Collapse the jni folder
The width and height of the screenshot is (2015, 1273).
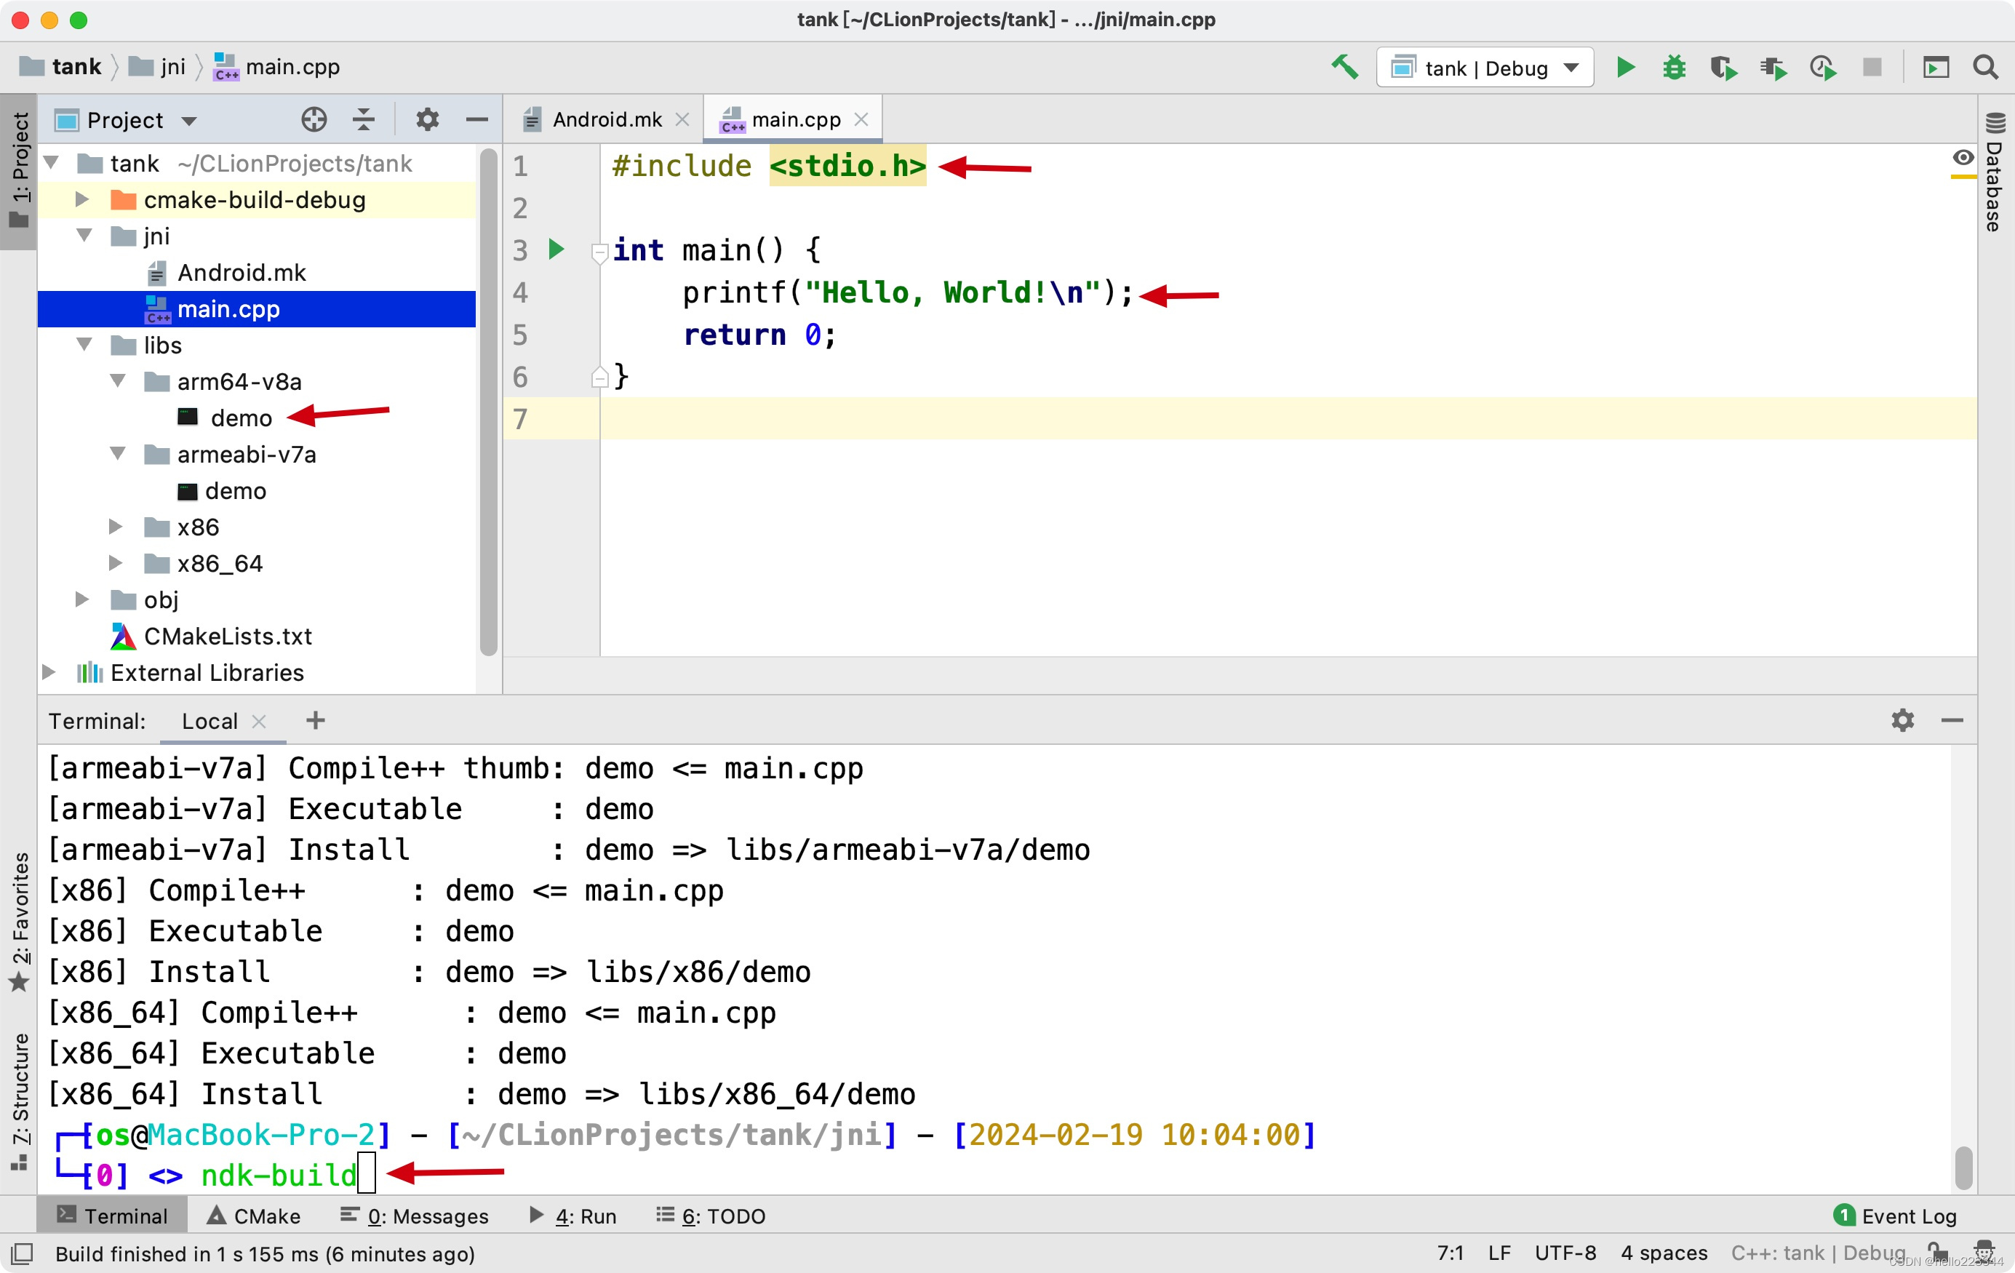pos(84,235)
